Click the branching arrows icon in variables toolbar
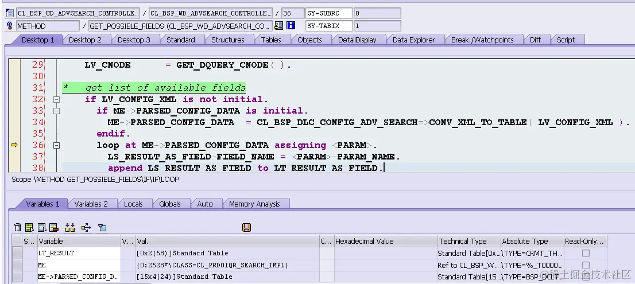The width and height of the screenshot is (635, 284). [x=86, y=227]
